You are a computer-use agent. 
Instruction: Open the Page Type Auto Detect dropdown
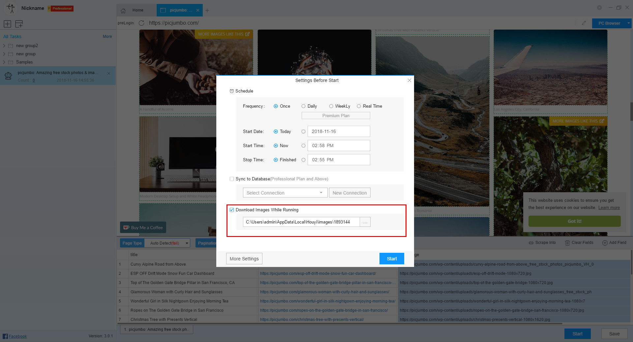pos(168,243)
